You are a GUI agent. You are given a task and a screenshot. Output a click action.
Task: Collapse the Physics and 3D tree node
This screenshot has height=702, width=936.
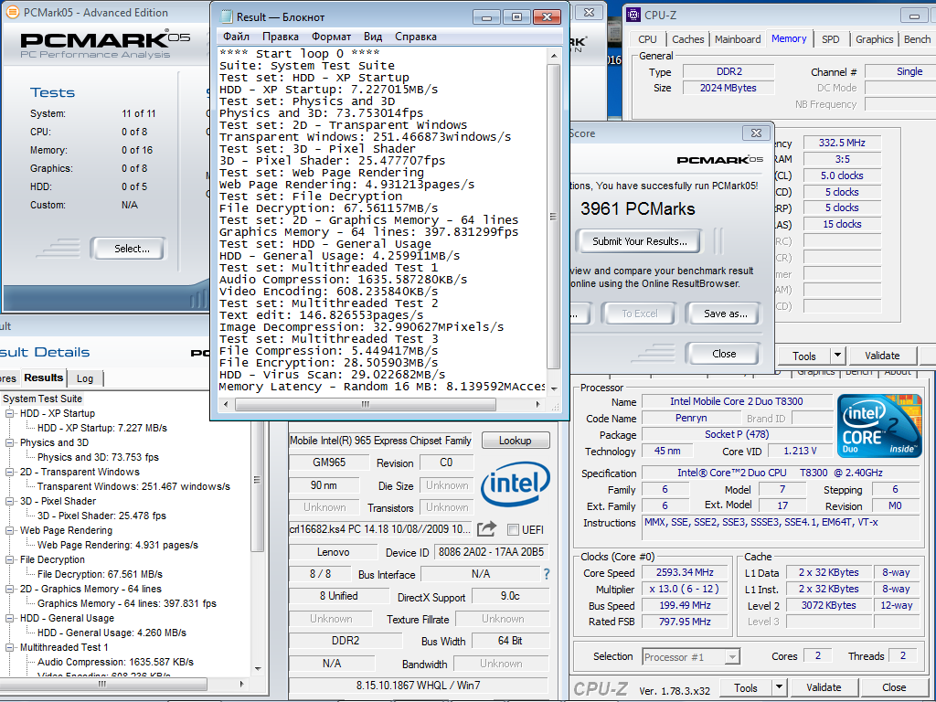pyautogui.click(x=9, y=442)
